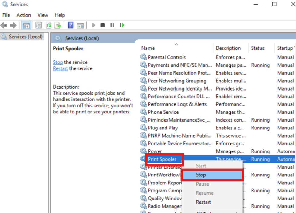Sort by the Startup Type column header
Screen dimensions: 296x213
tap(285, 48)
